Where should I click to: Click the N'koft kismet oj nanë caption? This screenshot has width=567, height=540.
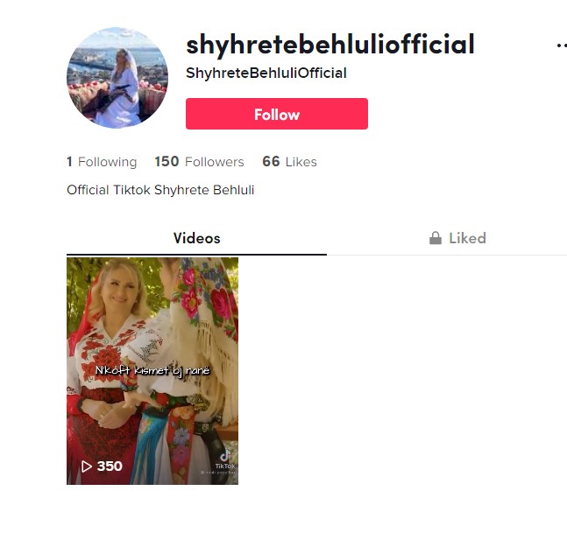[152, 370]
